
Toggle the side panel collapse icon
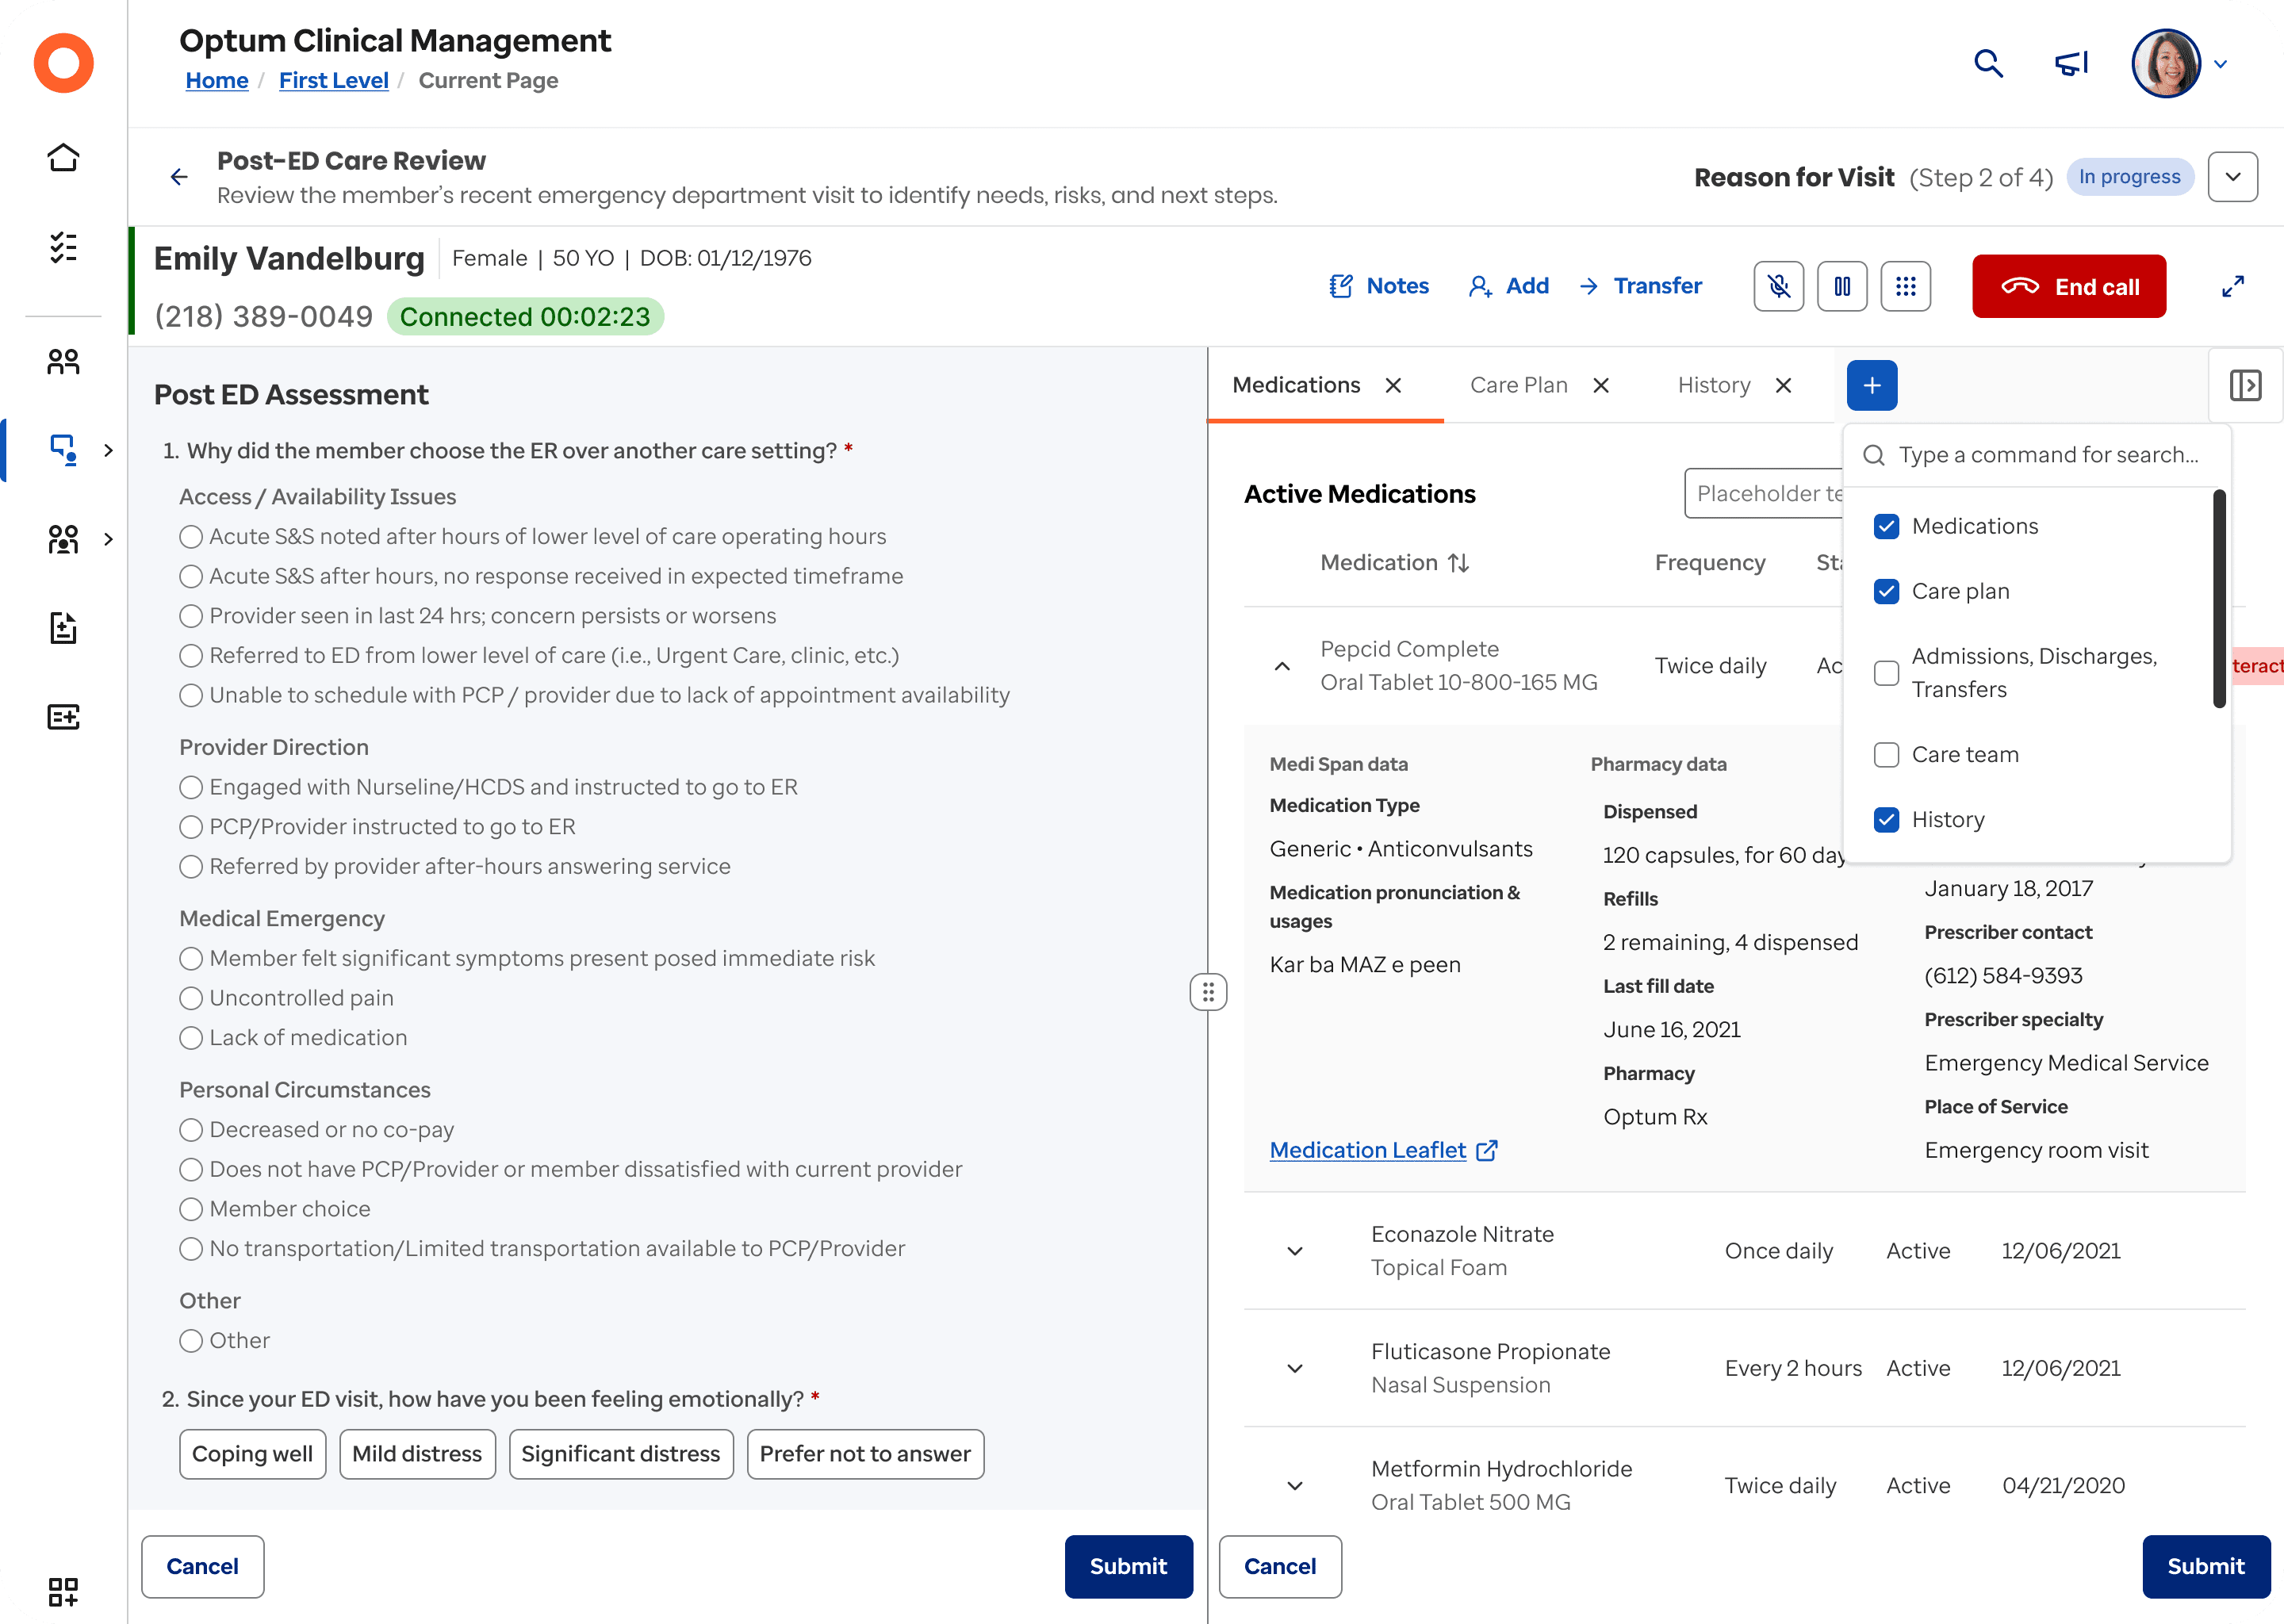(2245, 385)
